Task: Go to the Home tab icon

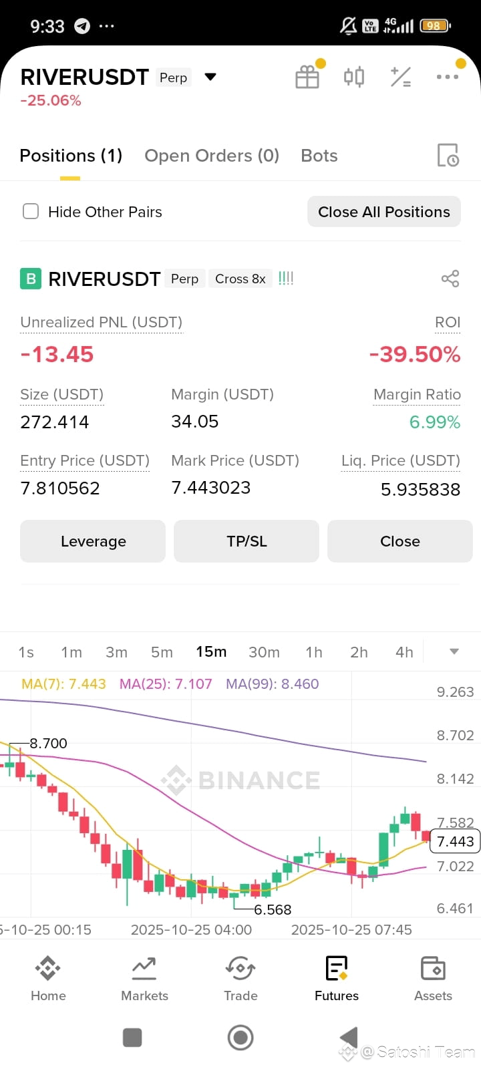Action: click(48, 967)
